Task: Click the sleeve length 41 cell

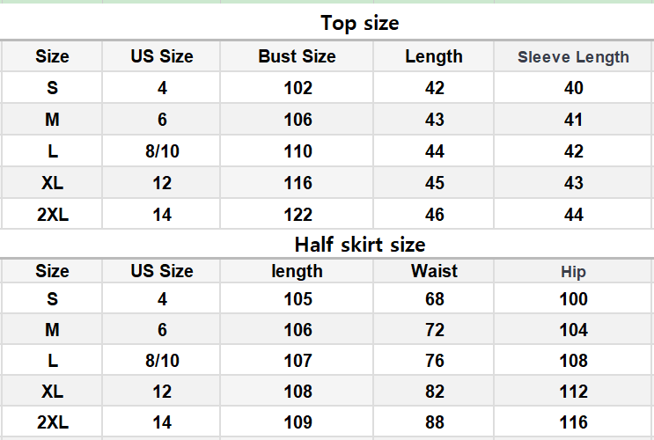Action: tap(573, 120)
